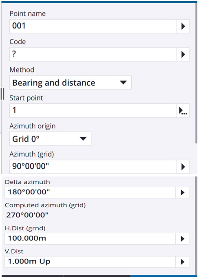
Task: Select the Code field showing a question mark
Action: 93,54
